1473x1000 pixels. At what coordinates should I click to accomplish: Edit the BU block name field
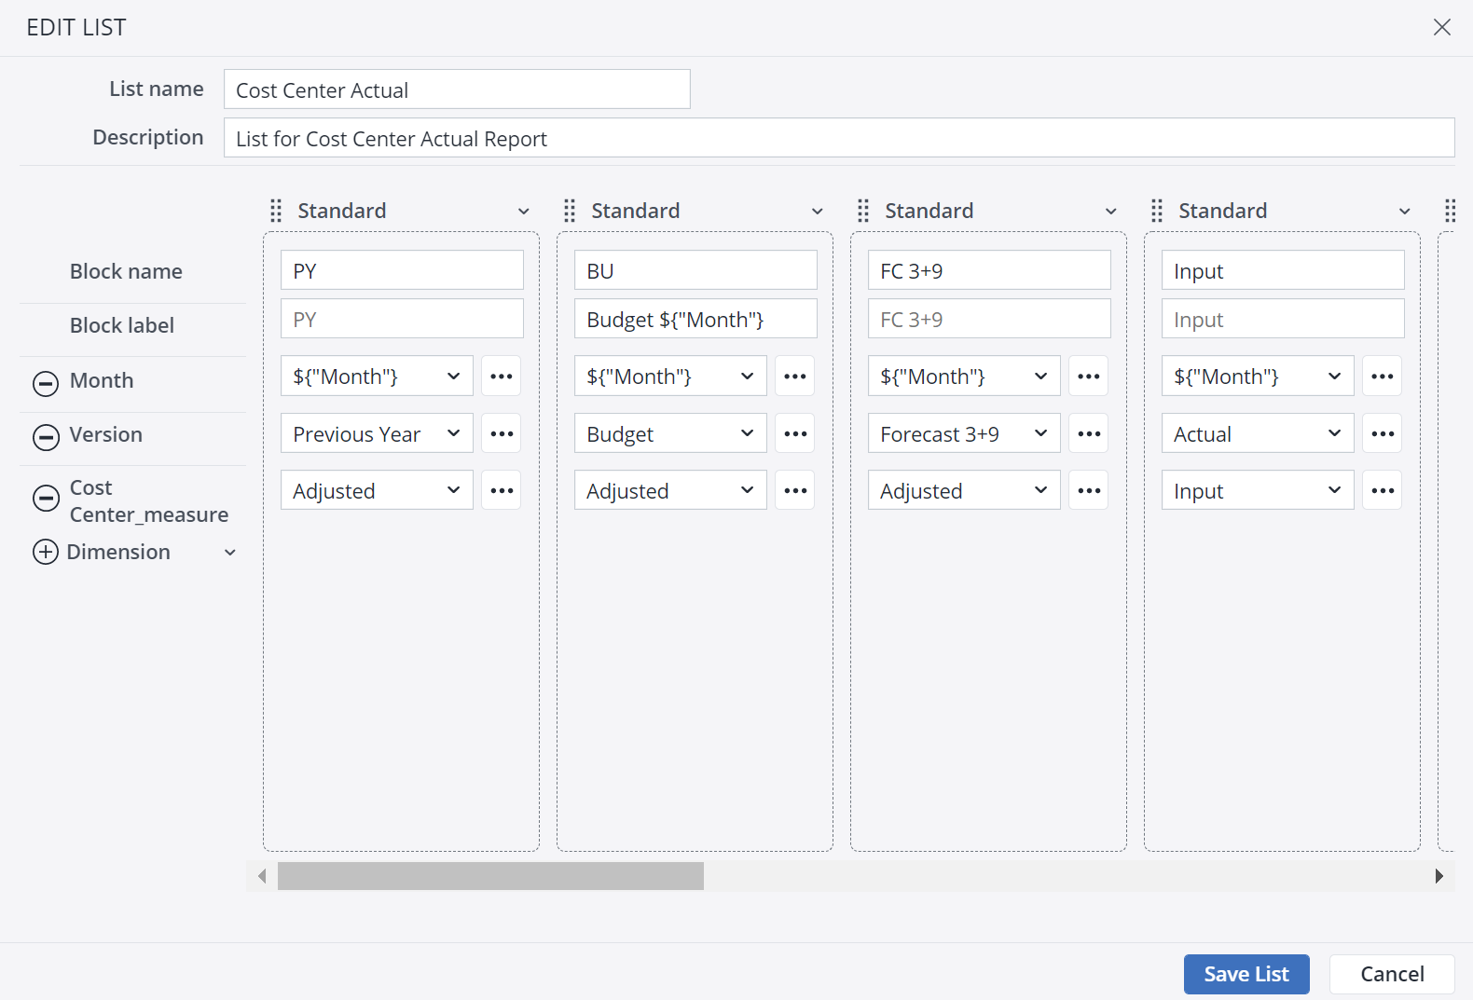pos(695,270)
